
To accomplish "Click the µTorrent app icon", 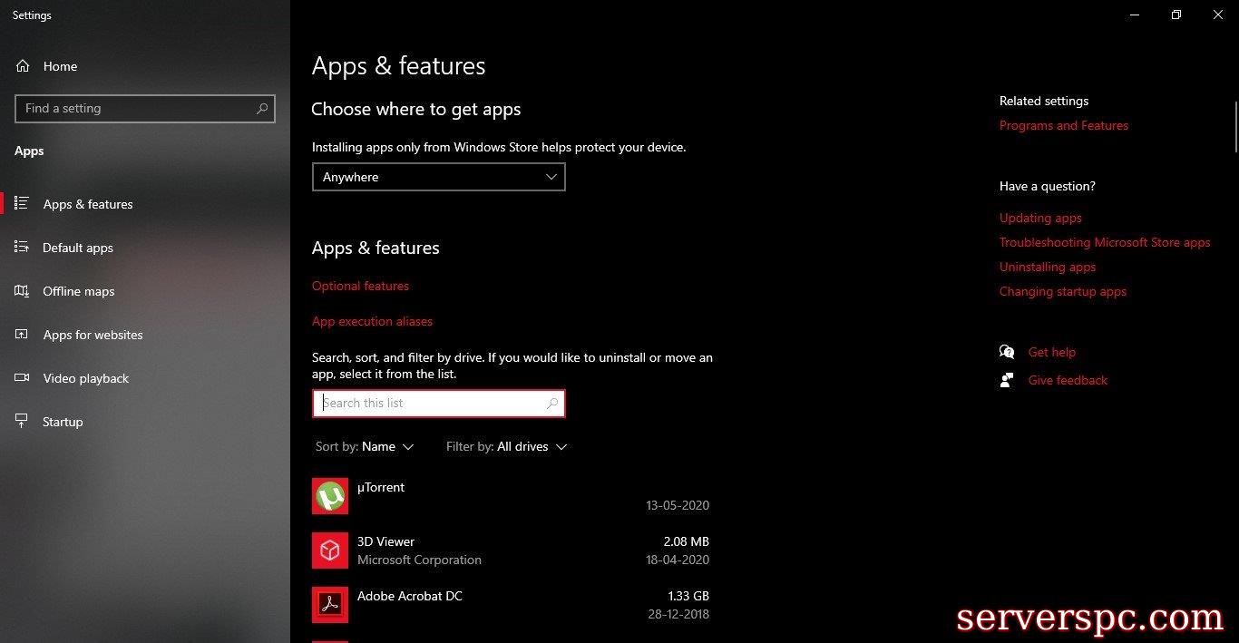I will tap(330, 496).
